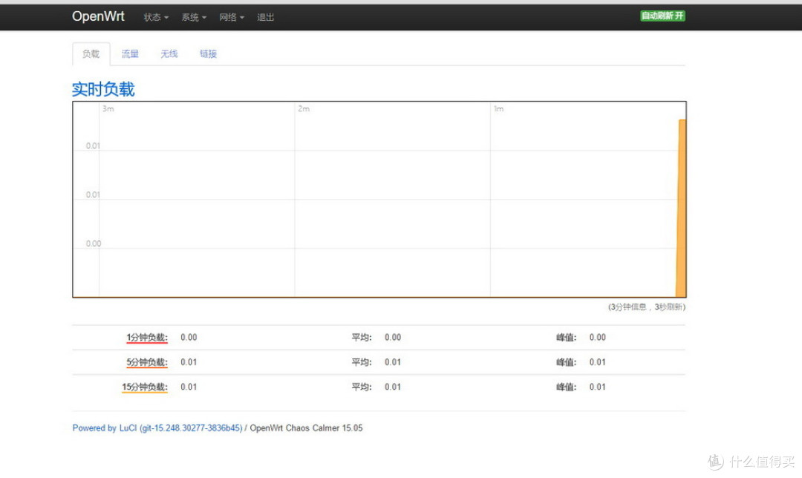
Task: Click 退出 to log out
Action: 265,16
